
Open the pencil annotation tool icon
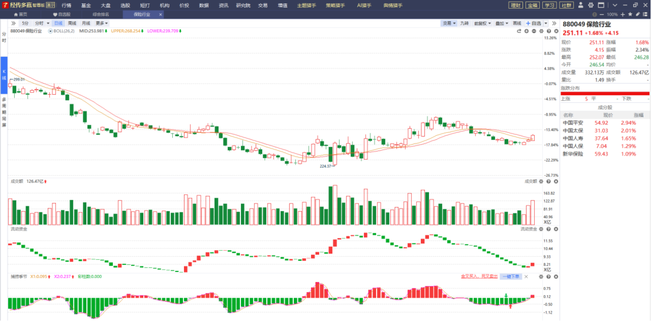638,14
